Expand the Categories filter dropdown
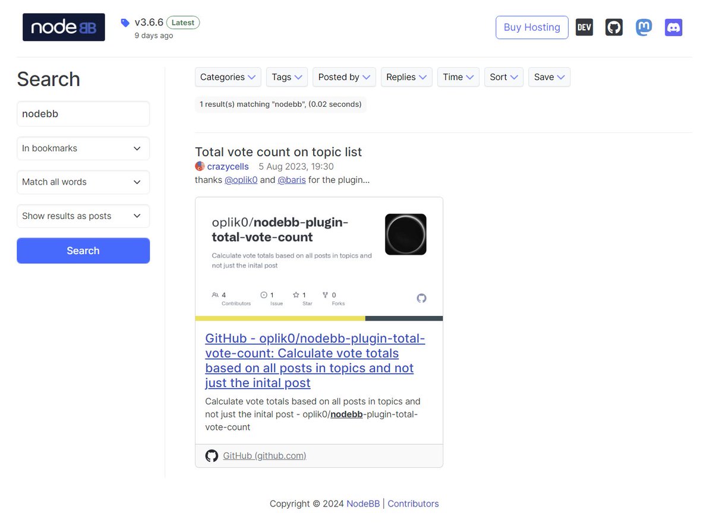713x532 pixels. click(228, 77)
